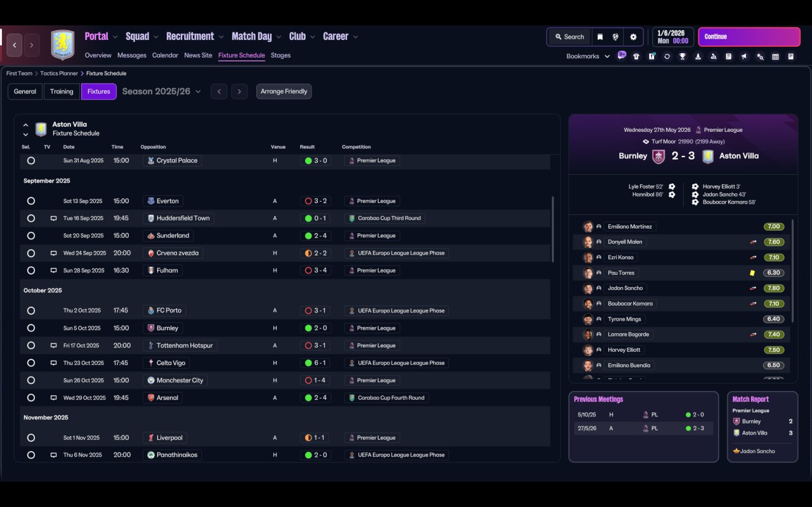
Task: Select the Crvena zvezda fixture radio button
Action: (x=31, y=253)
